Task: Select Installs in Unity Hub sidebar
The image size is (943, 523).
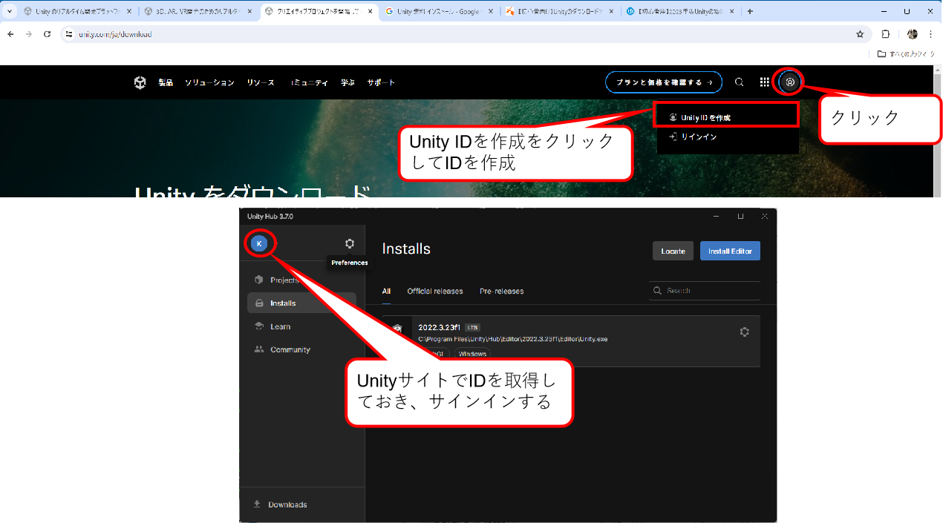Action: click(301, 303)
